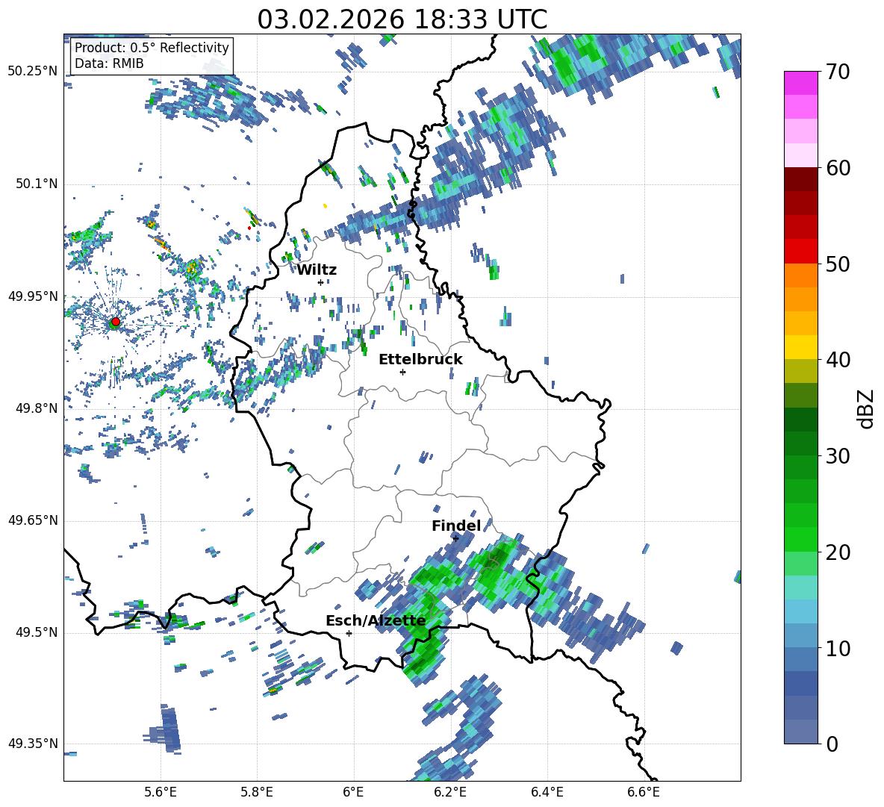Click the Findel location cross marker

click(455, 538)
